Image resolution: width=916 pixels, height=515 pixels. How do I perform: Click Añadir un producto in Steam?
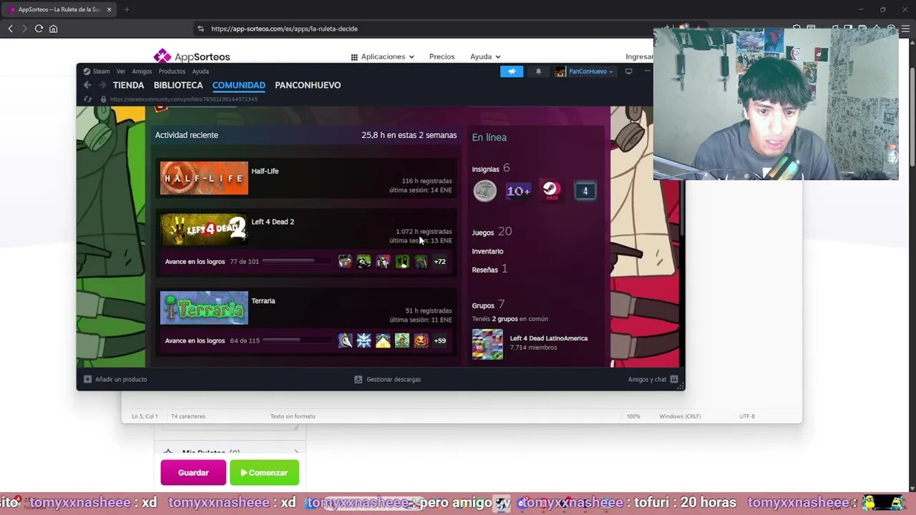click(115, 379)
